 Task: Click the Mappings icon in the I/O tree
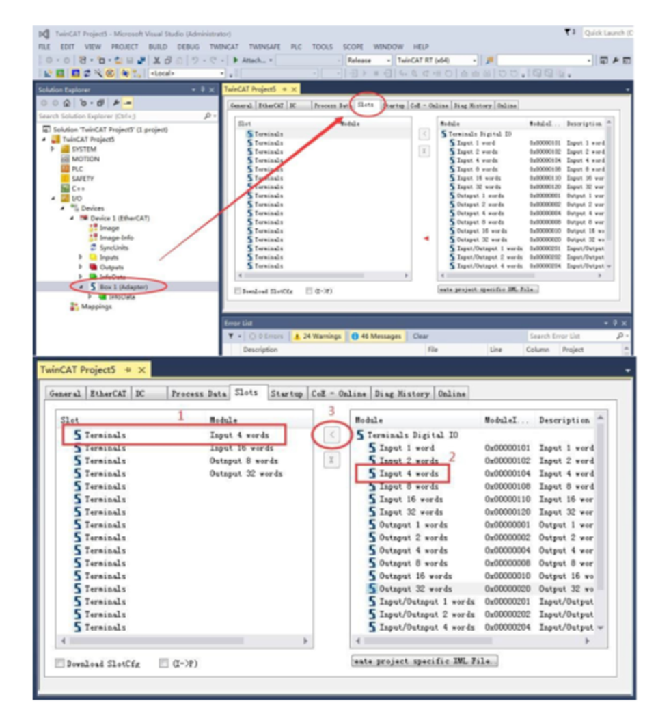74,307
